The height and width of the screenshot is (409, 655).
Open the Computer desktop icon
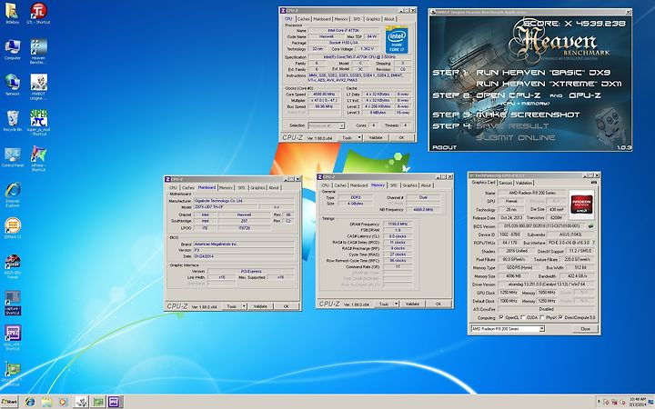coord(12,49)
